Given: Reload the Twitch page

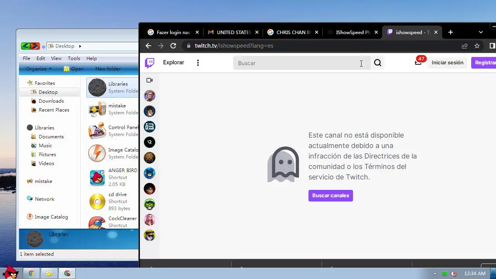Looking at the screenshot, I should [173, 46].
